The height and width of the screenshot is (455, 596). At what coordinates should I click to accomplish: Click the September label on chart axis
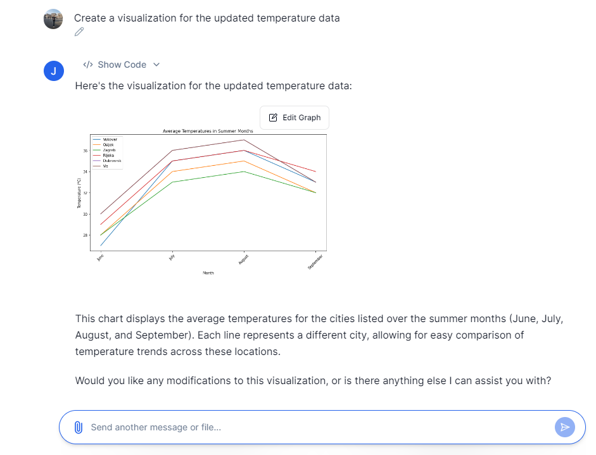coord(315,261)
